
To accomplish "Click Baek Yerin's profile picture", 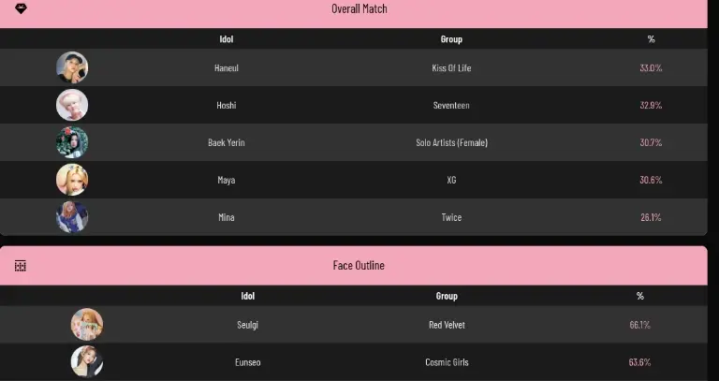I will [x=72, y=142].
